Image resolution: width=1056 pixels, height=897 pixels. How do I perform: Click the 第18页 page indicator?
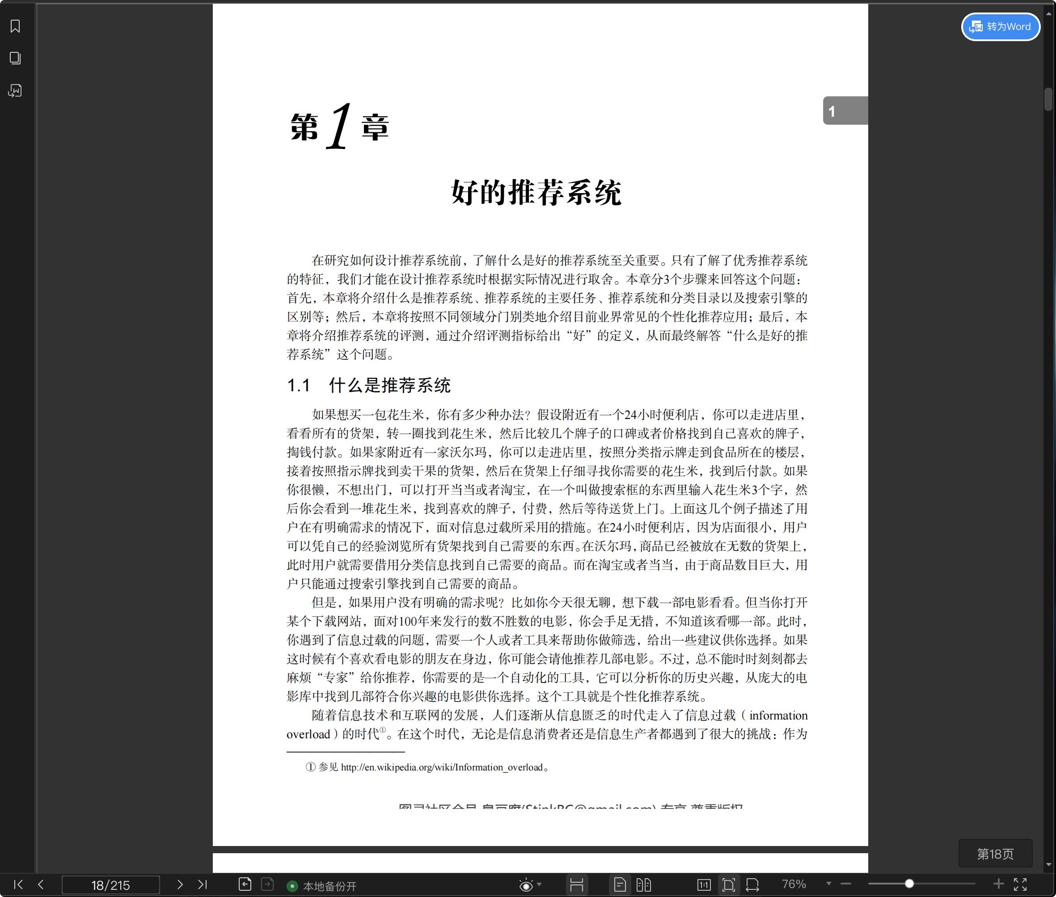pos(996,854)
